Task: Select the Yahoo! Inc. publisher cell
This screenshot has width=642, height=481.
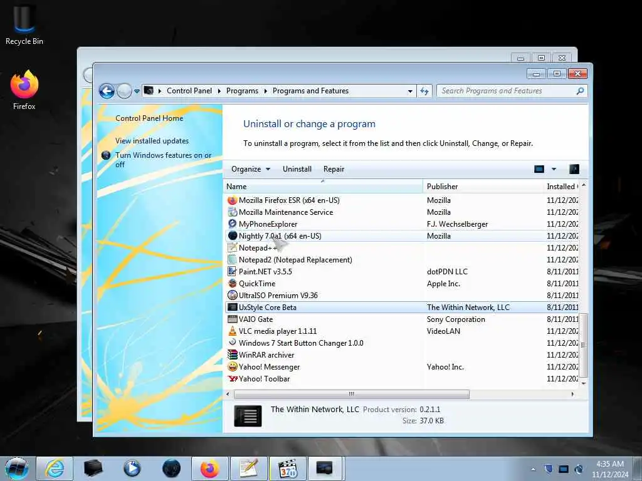Action: [445, 367]
